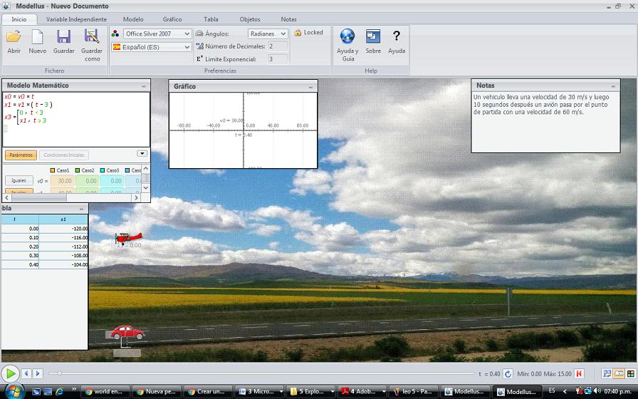Open the 3 Micro... taskbar group
Screen dimensions: 638x399
[261, 392]
